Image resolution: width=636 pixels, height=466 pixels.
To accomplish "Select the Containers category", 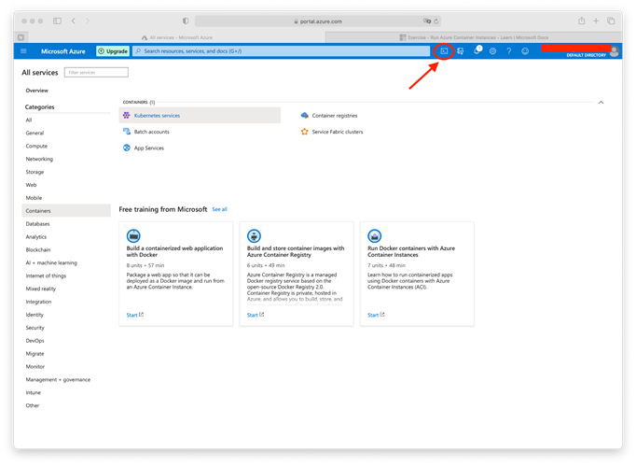I will pyautogui.click(x=66, y=210).
